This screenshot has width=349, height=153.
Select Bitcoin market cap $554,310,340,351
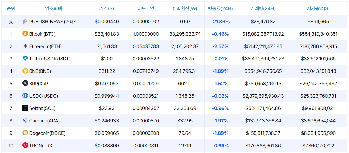click(318, 34)
